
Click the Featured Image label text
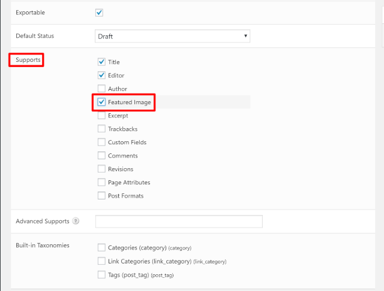(130, 102)
